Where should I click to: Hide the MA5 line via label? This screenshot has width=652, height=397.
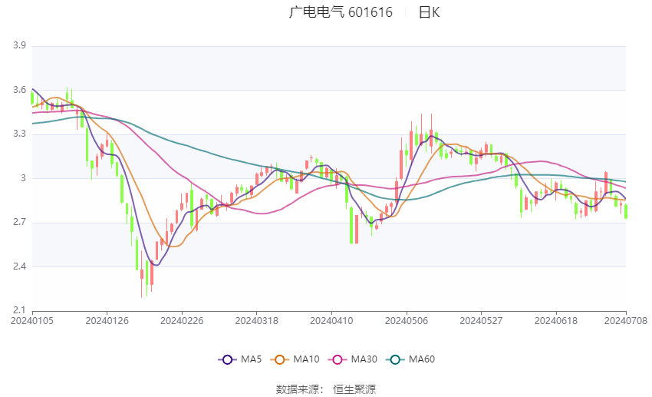251,359
